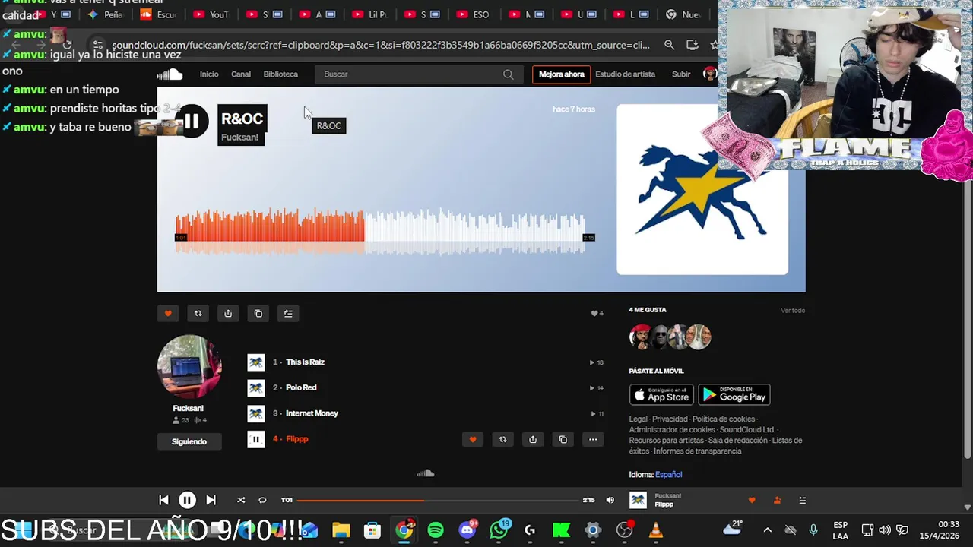Pause the Flippp track from its row
The image size is (973, 547).
(256, 439)
